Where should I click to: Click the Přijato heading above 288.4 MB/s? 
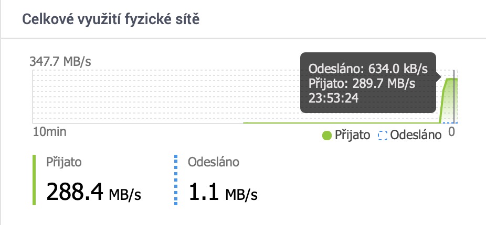pos(64,162)
